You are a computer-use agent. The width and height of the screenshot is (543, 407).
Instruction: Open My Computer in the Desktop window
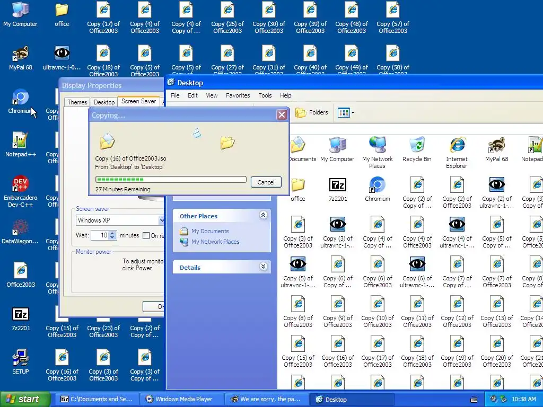pyautogui.click(x=338, y=149)
